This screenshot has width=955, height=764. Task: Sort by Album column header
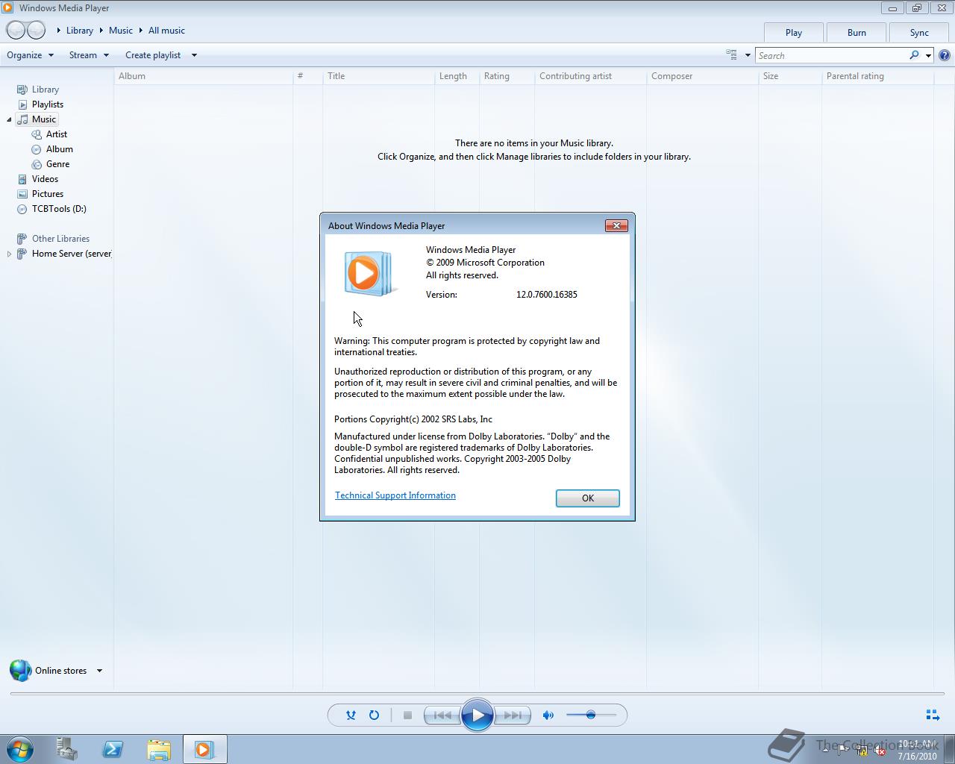pos(203,76)
